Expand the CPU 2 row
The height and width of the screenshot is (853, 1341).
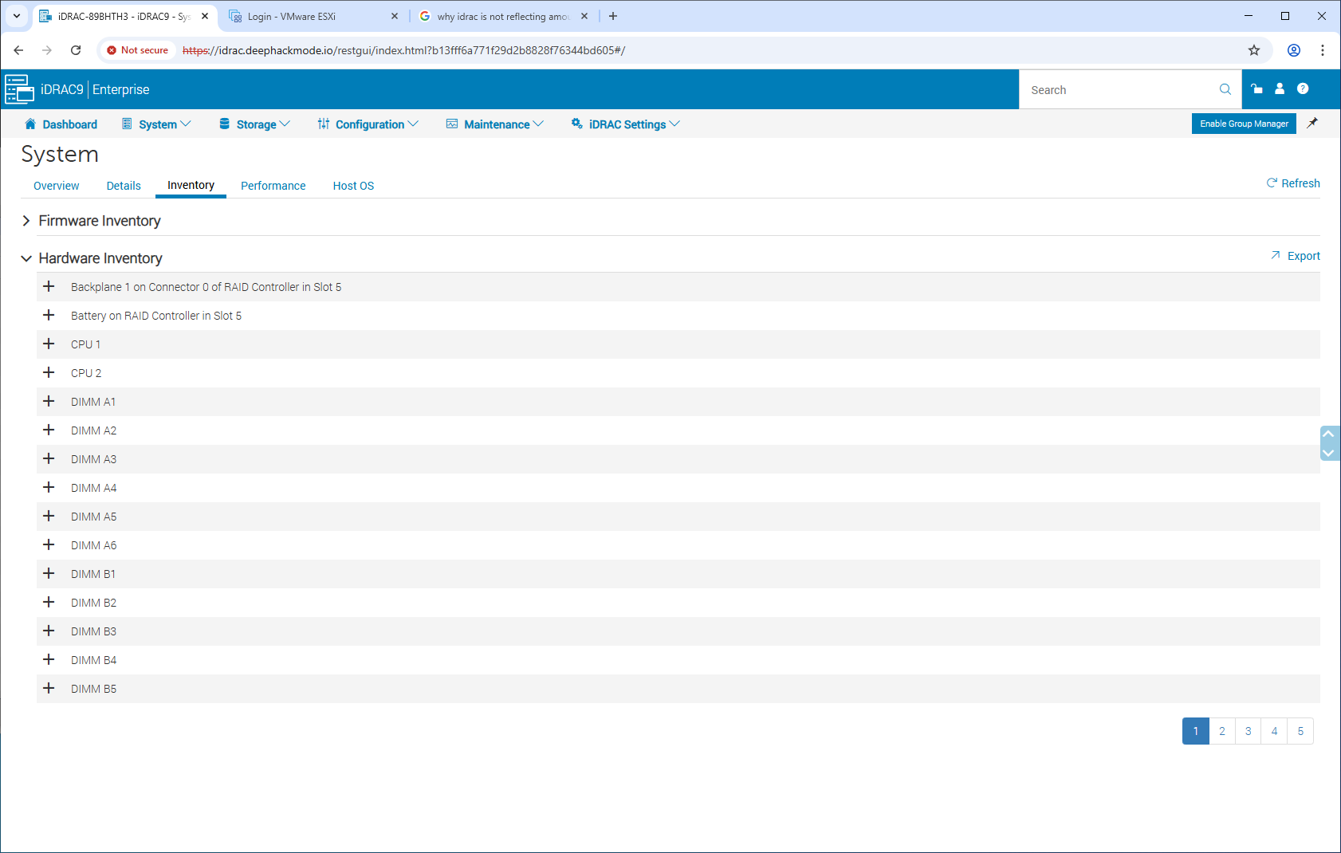(x=49, y=372)
